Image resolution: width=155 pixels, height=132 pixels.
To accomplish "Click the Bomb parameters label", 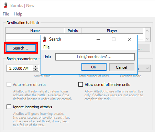I will coord(22,59).
